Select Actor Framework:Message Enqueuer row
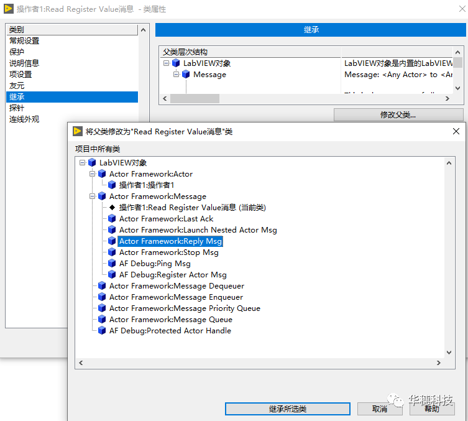 (176, 297)
